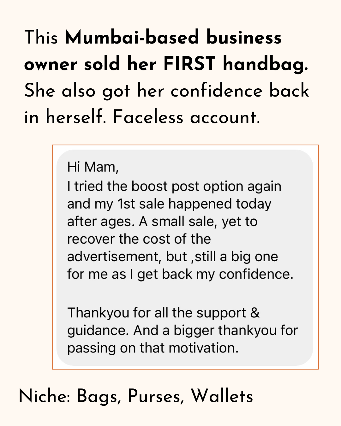
Task: Click the headline word "FIRST"
Action: point(189,64)
